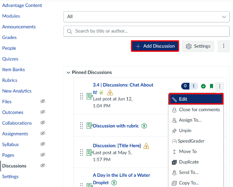233x187 pixels.
Task: Click the accessibility icon beside Discussion with rubric
Action: [x=144, y=126]
